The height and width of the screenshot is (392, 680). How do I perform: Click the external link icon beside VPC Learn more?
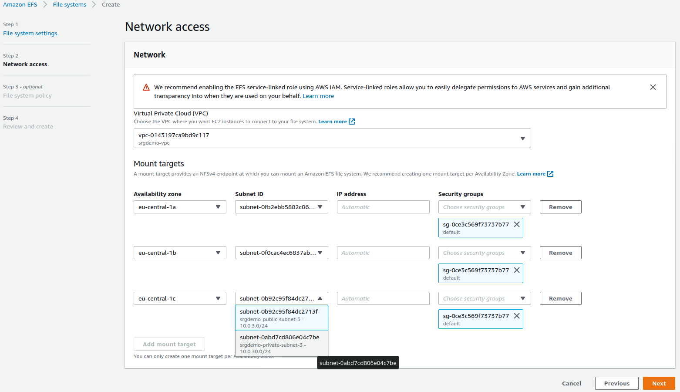point(352,122)
